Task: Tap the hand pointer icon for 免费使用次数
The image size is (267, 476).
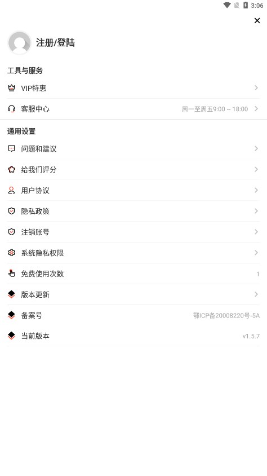Action: click(x=11, y=273)
